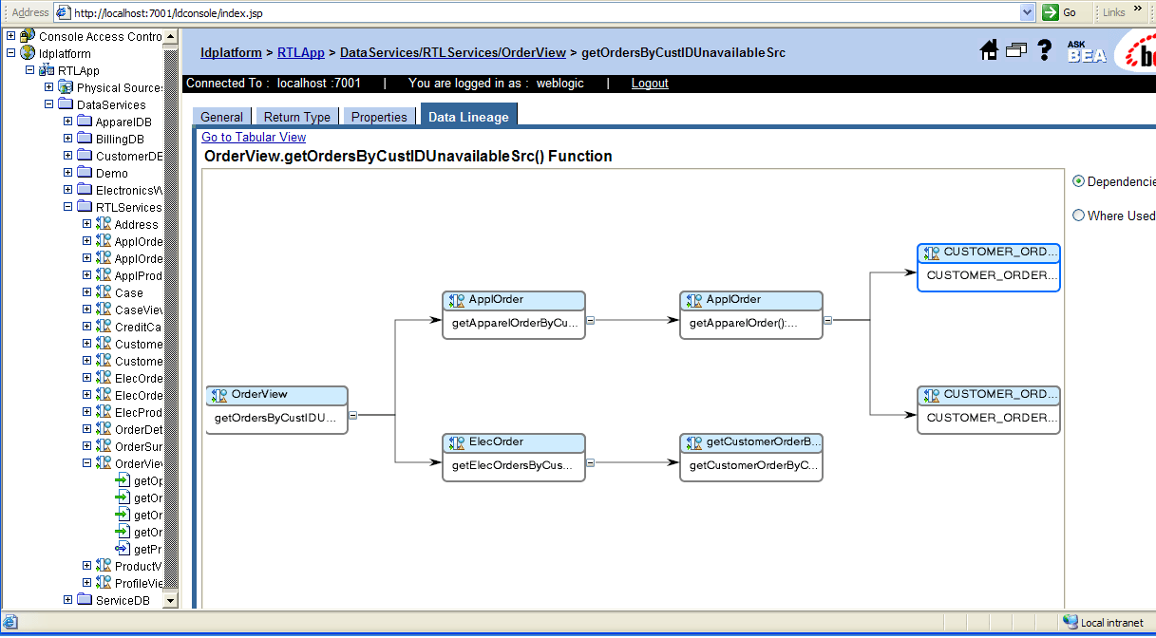Select getOrdersByCustIDU... function text in OrderView node
The width and height of the screenshot is (1156, 638).
(275, 418)
